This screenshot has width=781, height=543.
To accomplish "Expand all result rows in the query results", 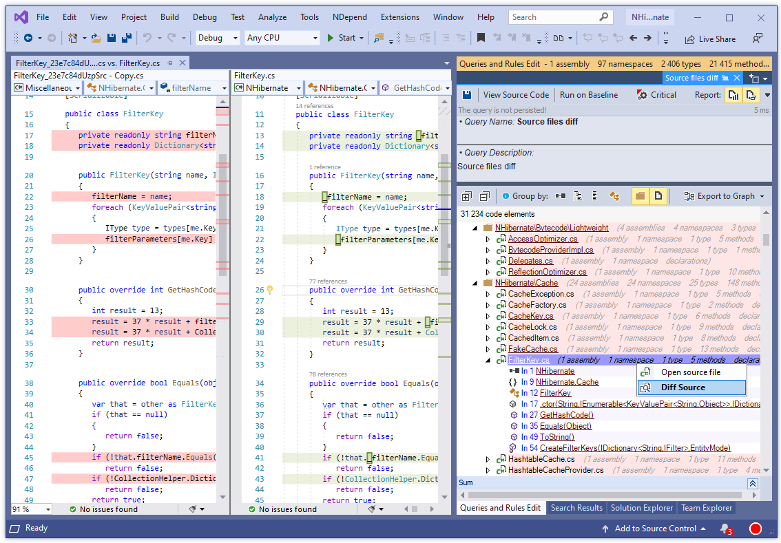I will coord(467,196).
